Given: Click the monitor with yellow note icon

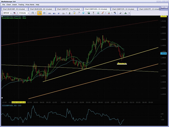Looking at the screenshot, I should coord(74,13).
